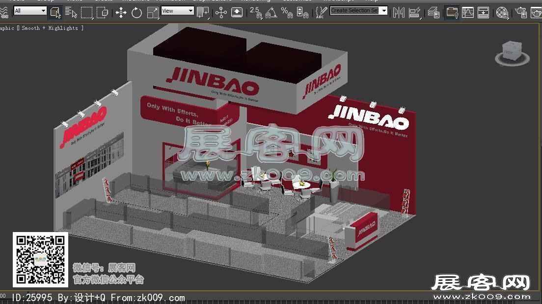Click the ViewCube Front face
The image size is (542, 304).
pos(510,52)
